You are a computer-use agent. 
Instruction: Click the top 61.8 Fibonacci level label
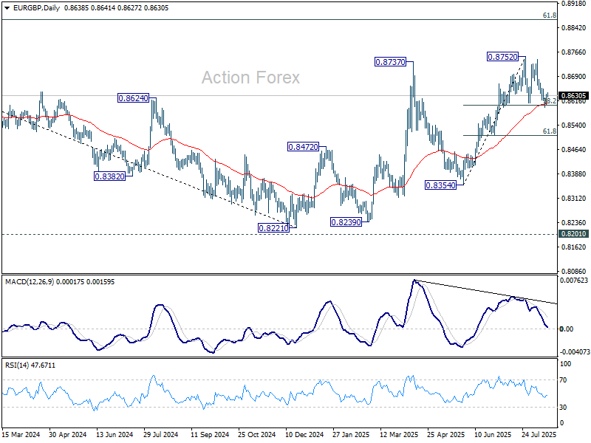(x=549, y=16)
